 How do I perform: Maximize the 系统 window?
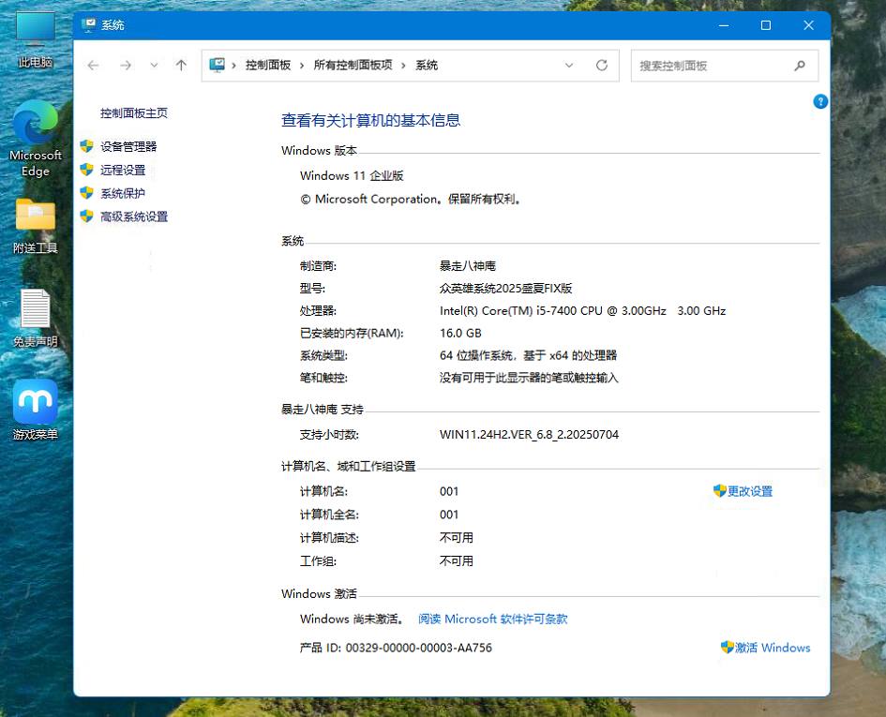point(766,25)
